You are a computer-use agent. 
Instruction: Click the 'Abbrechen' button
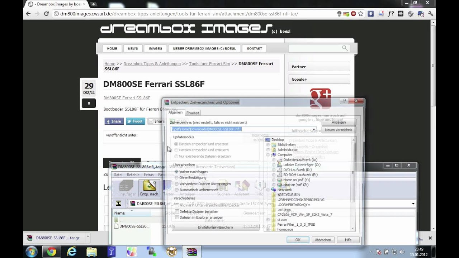click(x=323, y=240)
